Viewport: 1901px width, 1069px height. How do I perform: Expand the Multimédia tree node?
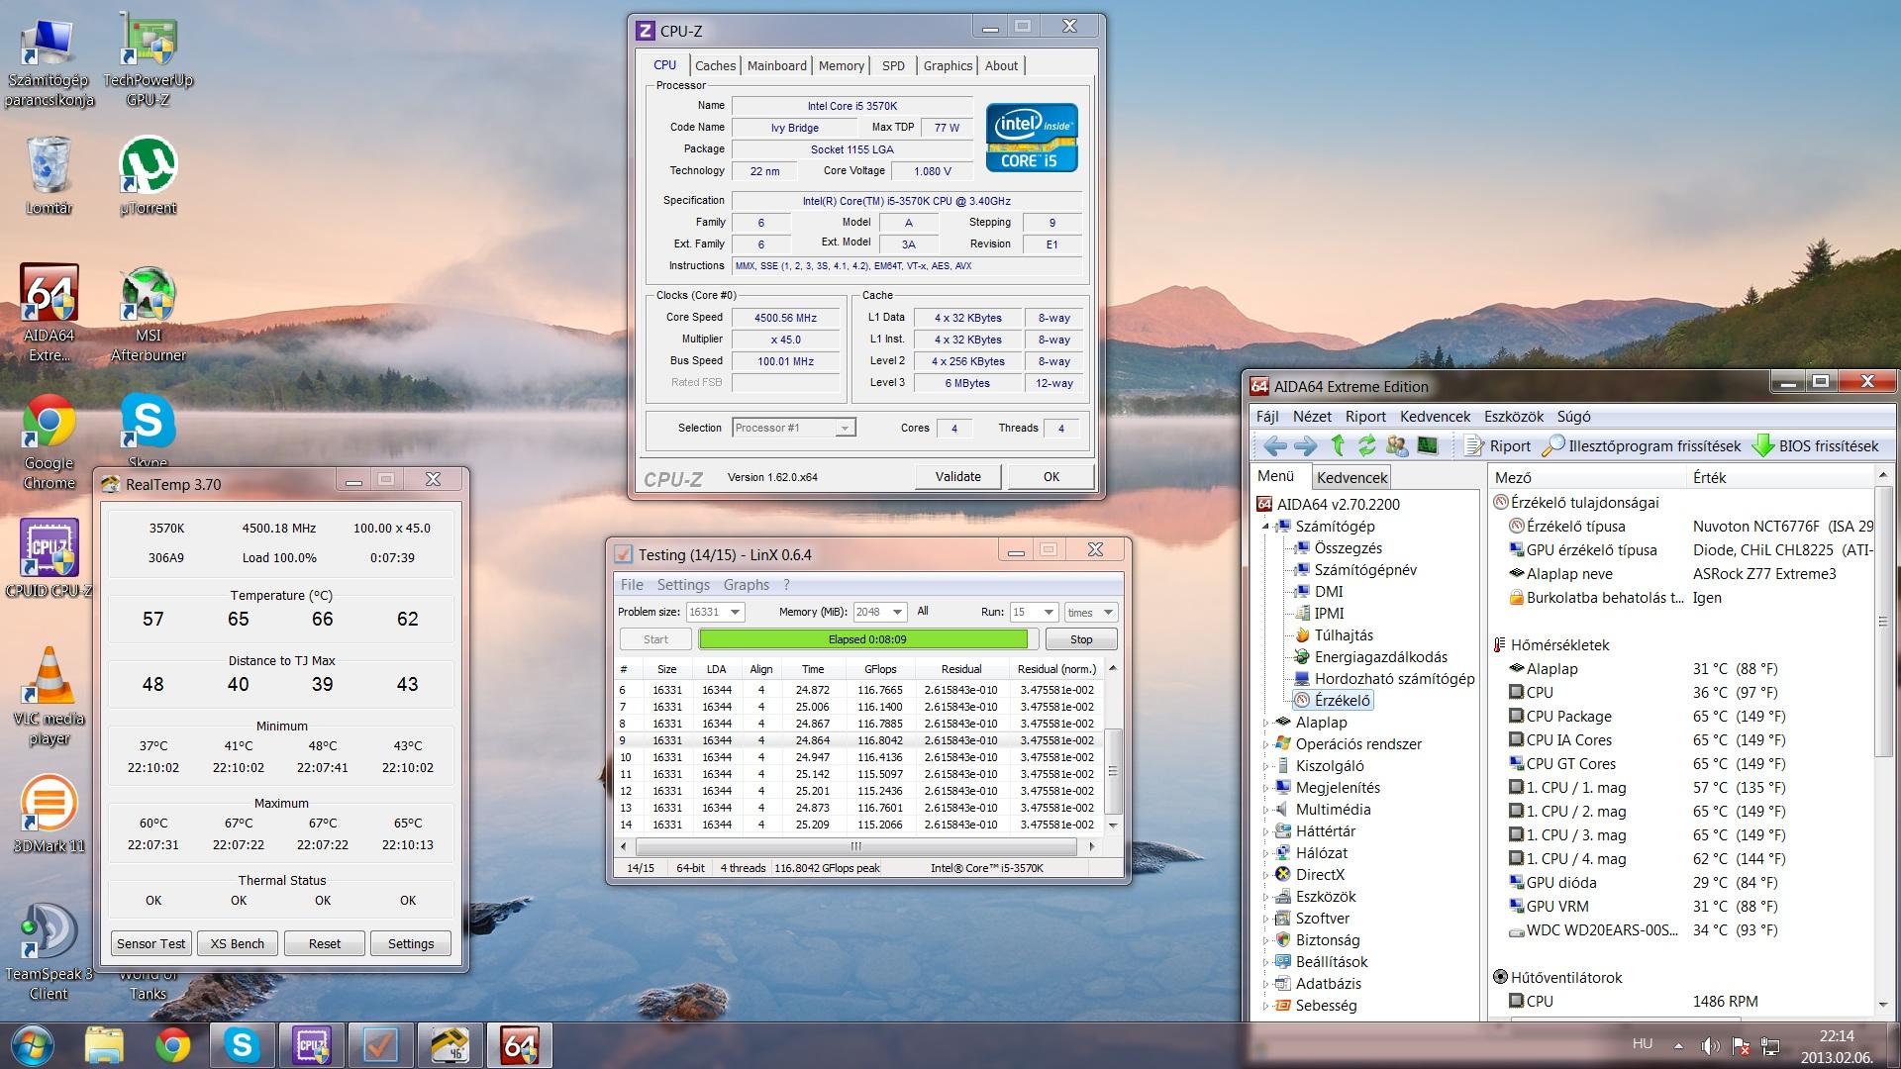click(1265, 810)
